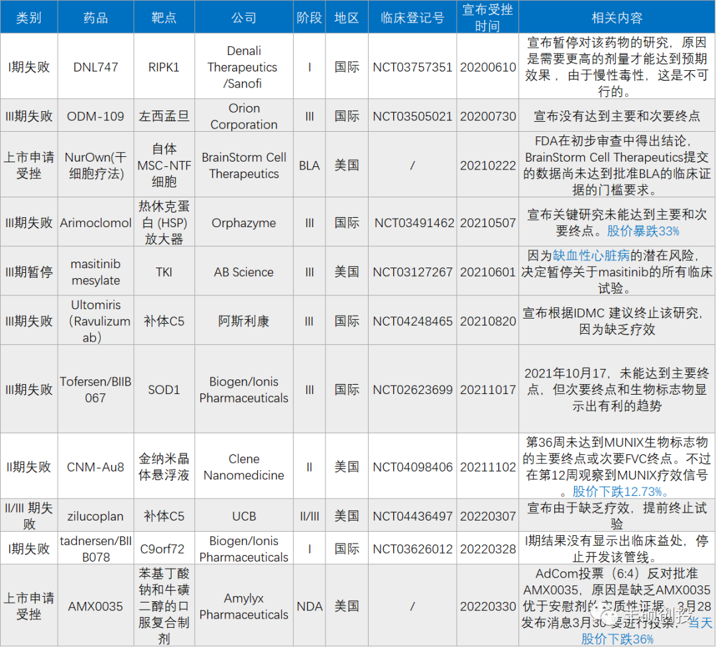This screenshot has height=647, width=716.
Task: Click the NDA stage cell
Action: [309, 605]
